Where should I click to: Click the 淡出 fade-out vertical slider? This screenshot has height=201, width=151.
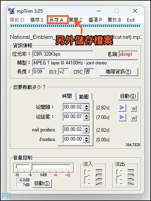tap(117, 177)
